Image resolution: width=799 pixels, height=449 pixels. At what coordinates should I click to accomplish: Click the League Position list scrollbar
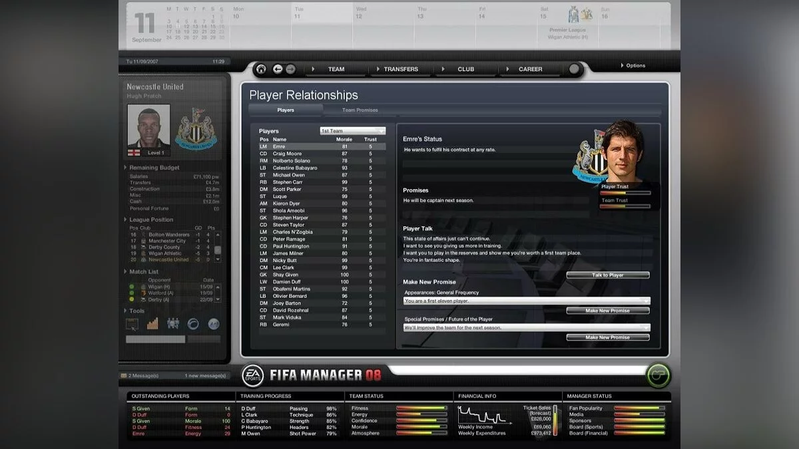coord(218,246)
